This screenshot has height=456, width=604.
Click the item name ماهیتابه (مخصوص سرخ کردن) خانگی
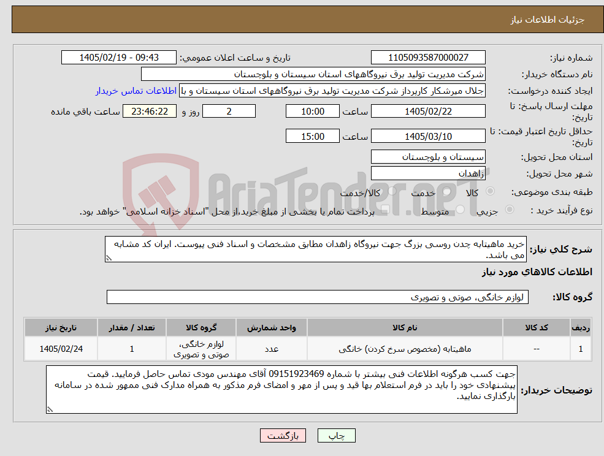[405, 349]
